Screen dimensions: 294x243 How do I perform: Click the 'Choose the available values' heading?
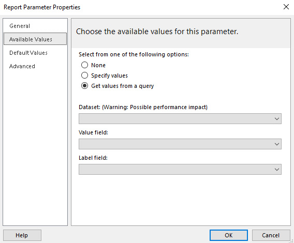pyautogui.click(x=157, y=32)
